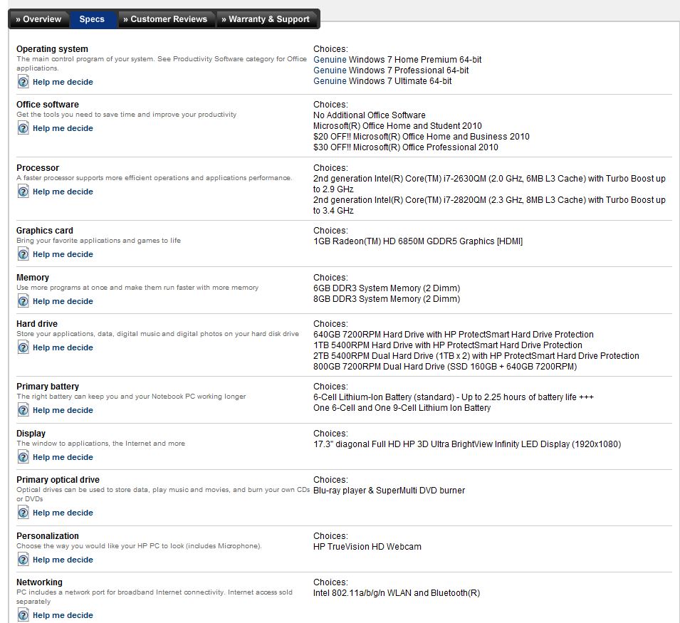Click the help icon under Personalization
Image resolution: width=680 pixels, height=623 pixels.
23,559
